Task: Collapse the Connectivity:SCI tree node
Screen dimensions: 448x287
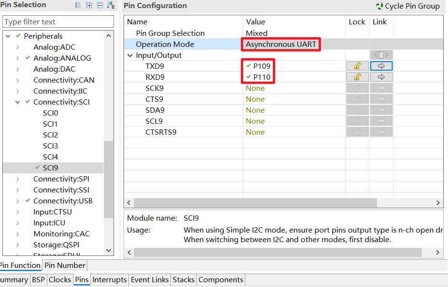Action: (x=18, y=102)
